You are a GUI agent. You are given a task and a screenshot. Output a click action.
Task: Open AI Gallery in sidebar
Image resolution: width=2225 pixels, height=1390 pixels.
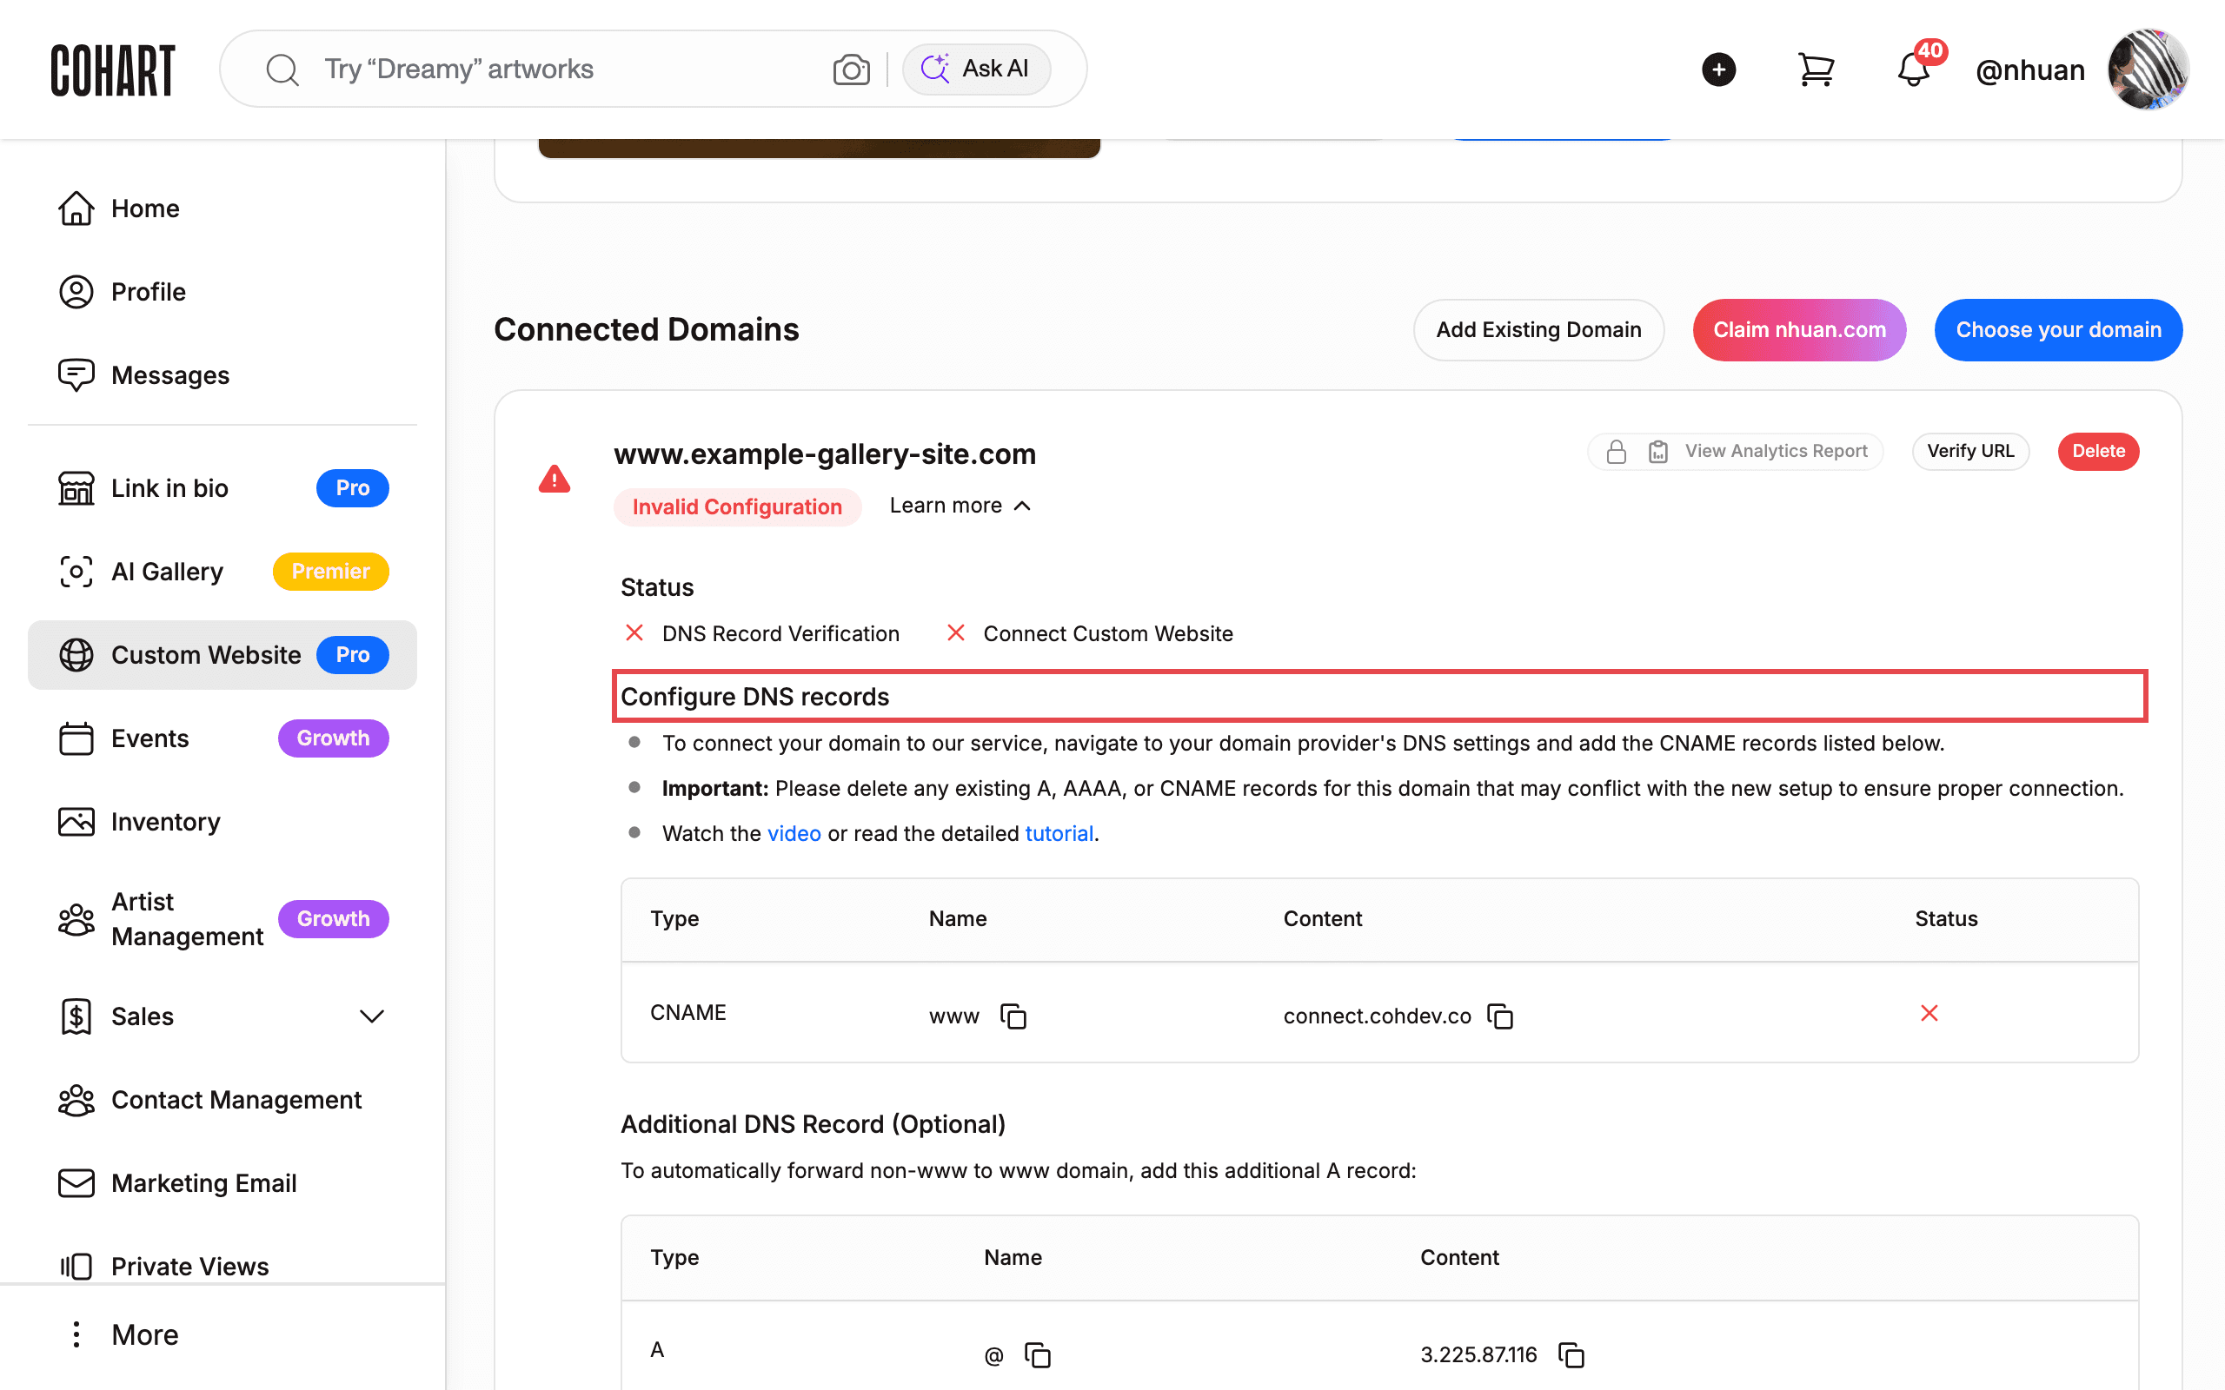pyautogui.click(x=222, y=572)
